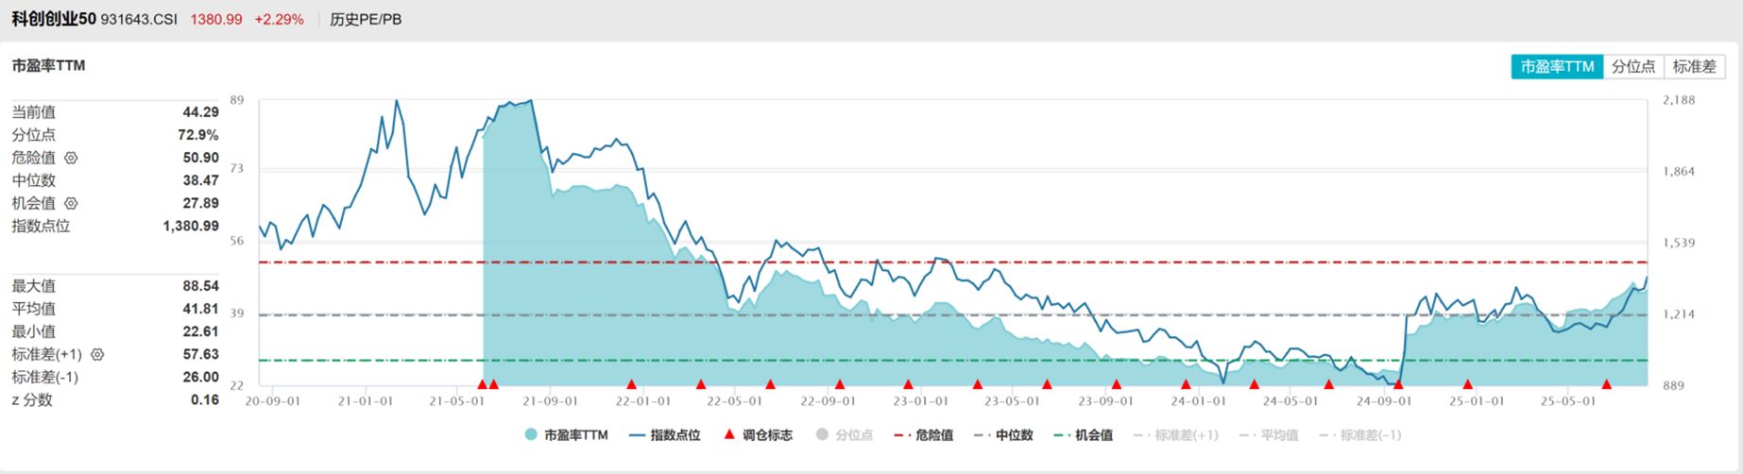This screenshot has height=474, width=1743.
Task: Click the 科创创业50 index name
Action: click(54, 19)
